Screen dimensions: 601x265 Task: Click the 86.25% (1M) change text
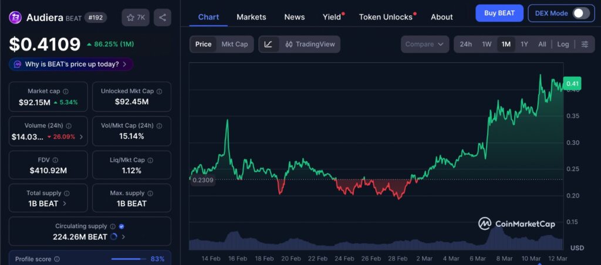[114, 44]
